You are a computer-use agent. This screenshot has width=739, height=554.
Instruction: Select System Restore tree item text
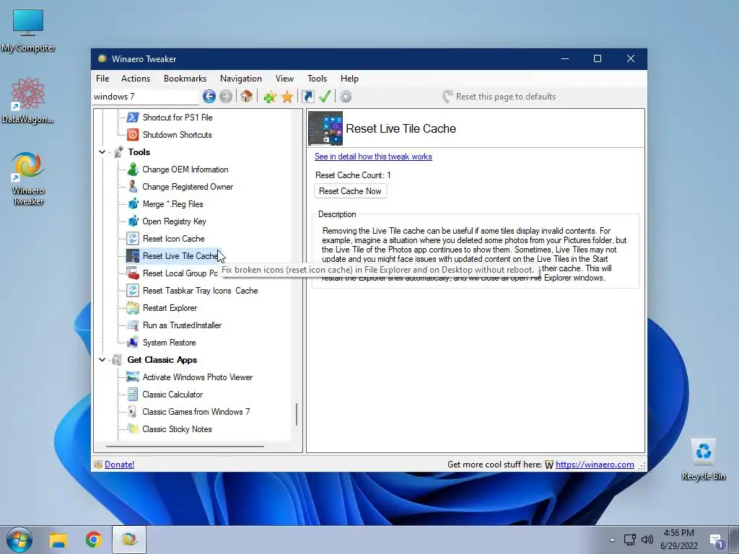coord(169,343)
